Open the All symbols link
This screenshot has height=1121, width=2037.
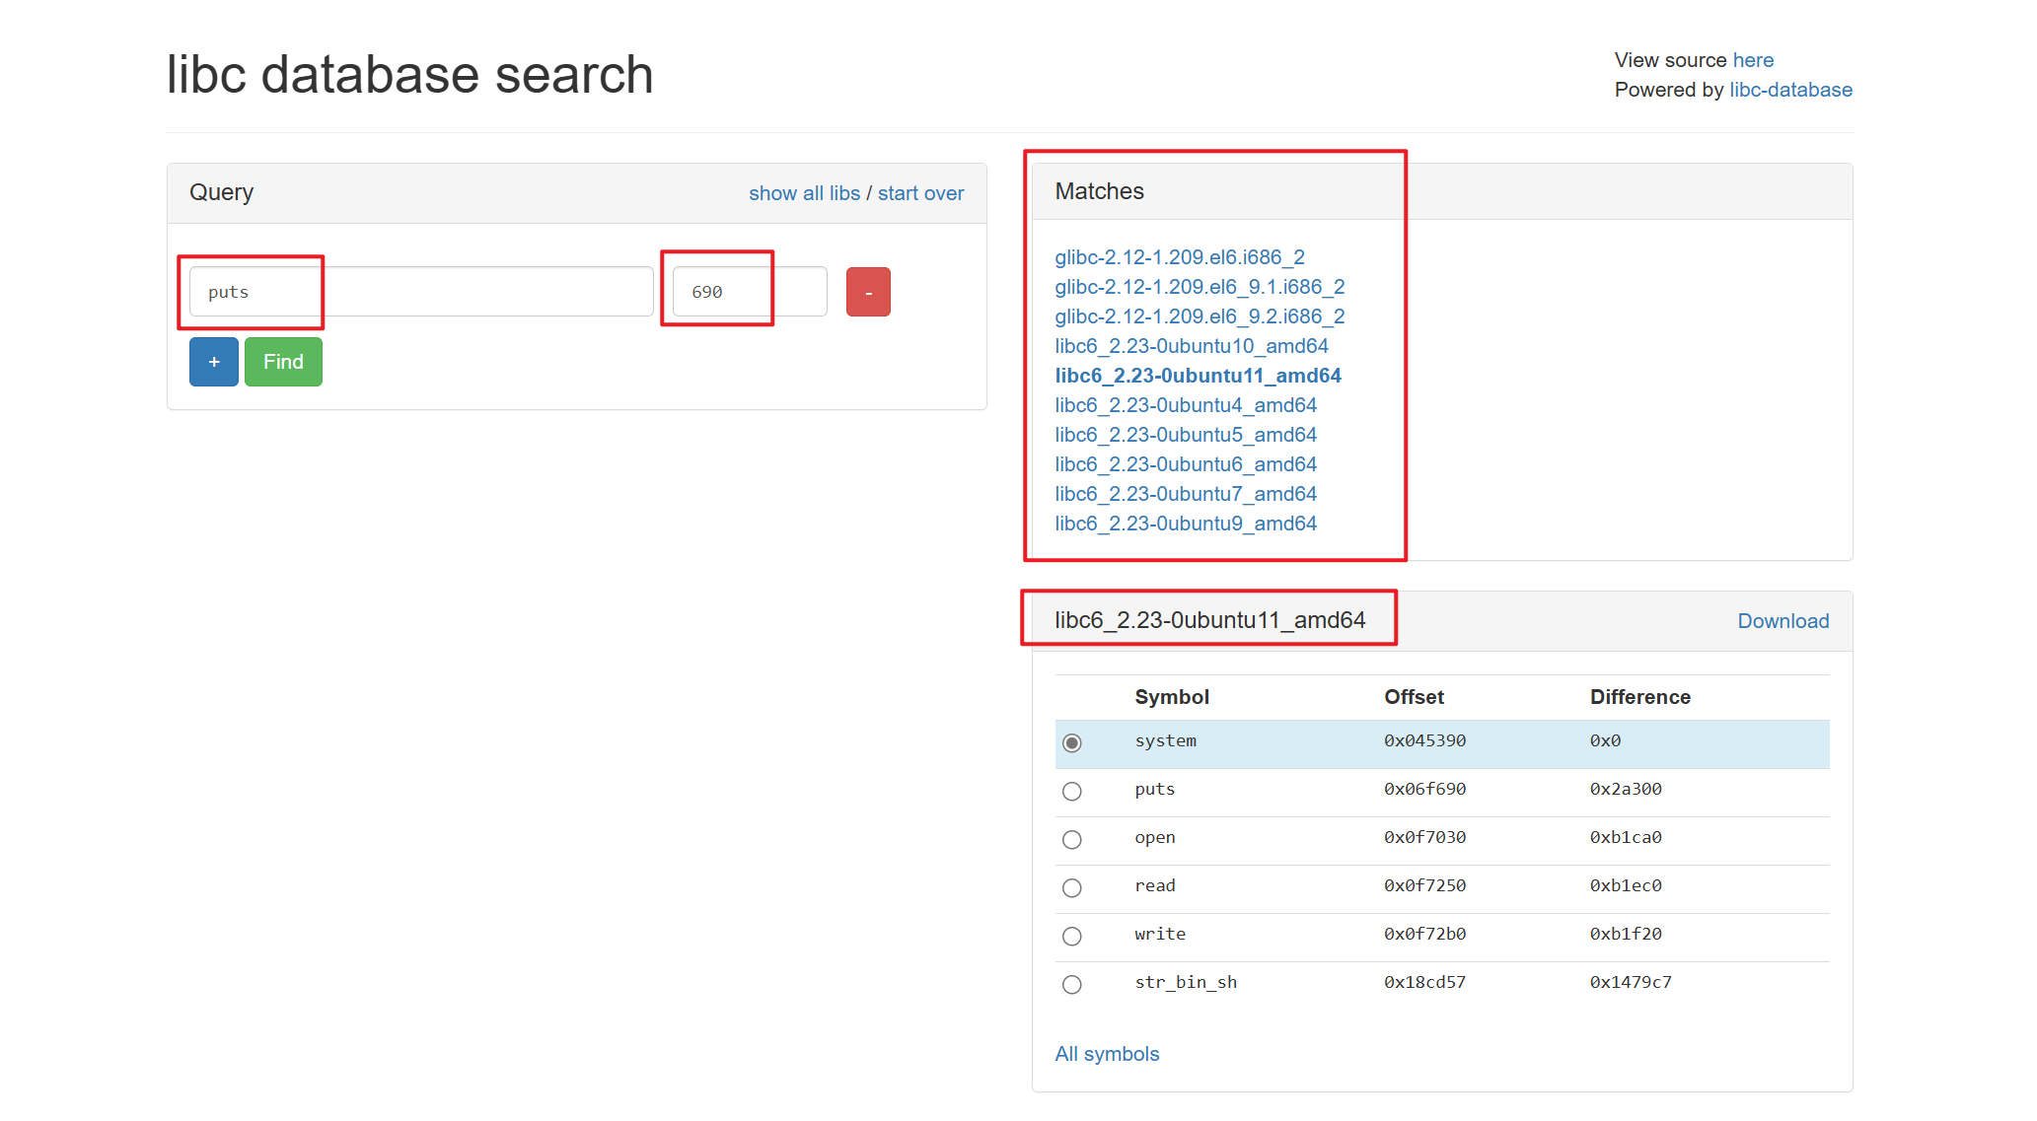click(x=1107, y=1054)
